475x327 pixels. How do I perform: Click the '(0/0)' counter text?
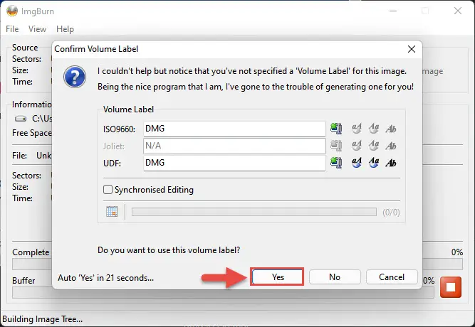[x=391, y=213]
